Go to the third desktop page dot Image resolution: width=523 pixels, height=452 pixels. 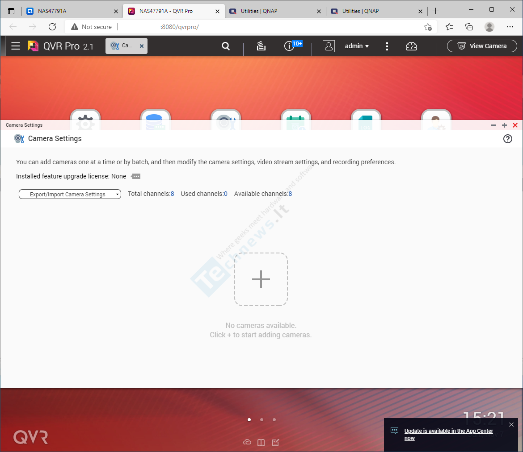[x=274, y=420]
